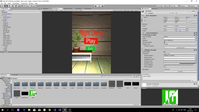Viewport: 199px width, 112px height.
Task: Toggle the Static checkbox
Action: pos(191,11)
